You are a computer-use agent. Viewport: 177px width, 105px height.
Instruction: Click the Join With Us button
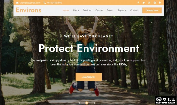click(x=88, y=77)
